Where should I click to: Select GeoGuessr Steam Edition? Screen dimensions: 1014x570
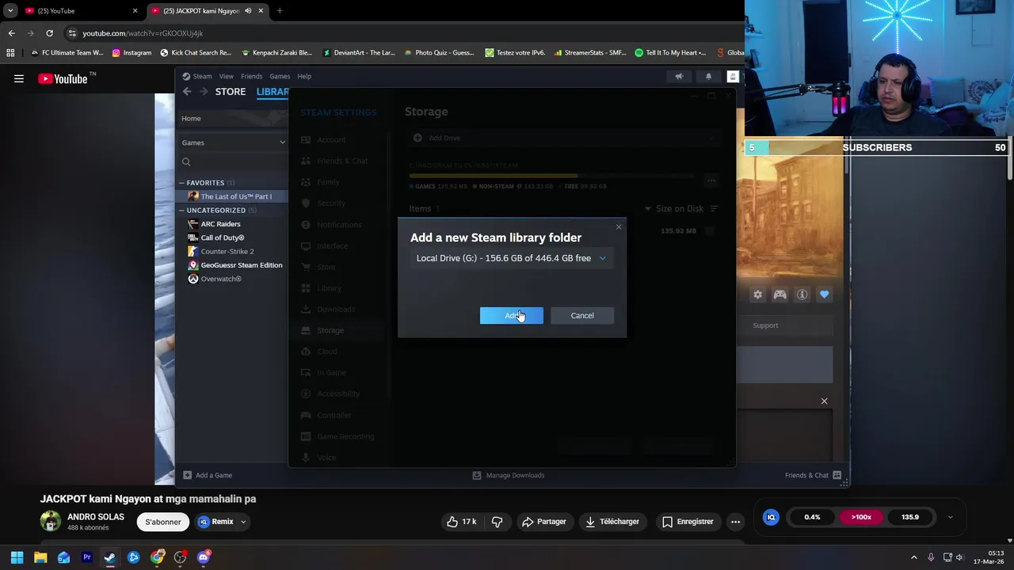[241, 265]
